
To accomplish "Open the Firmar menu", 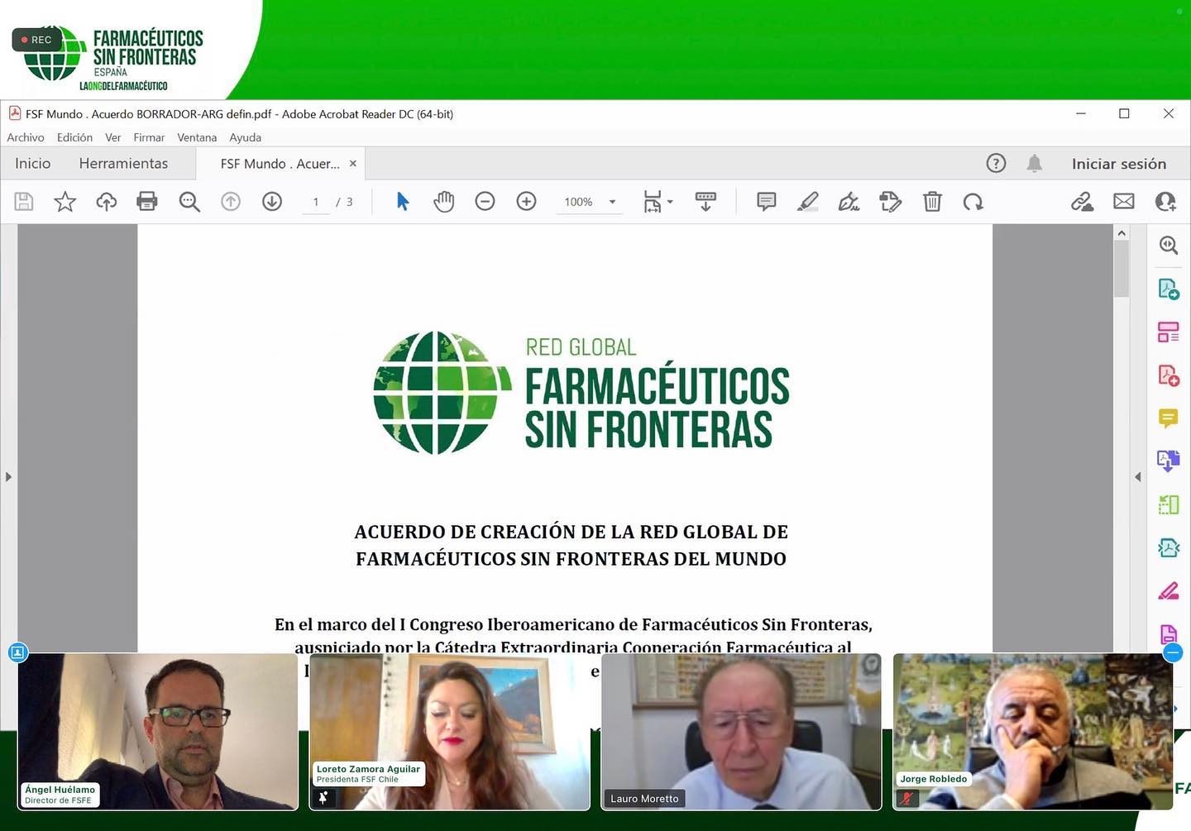I will coord(149,137).
